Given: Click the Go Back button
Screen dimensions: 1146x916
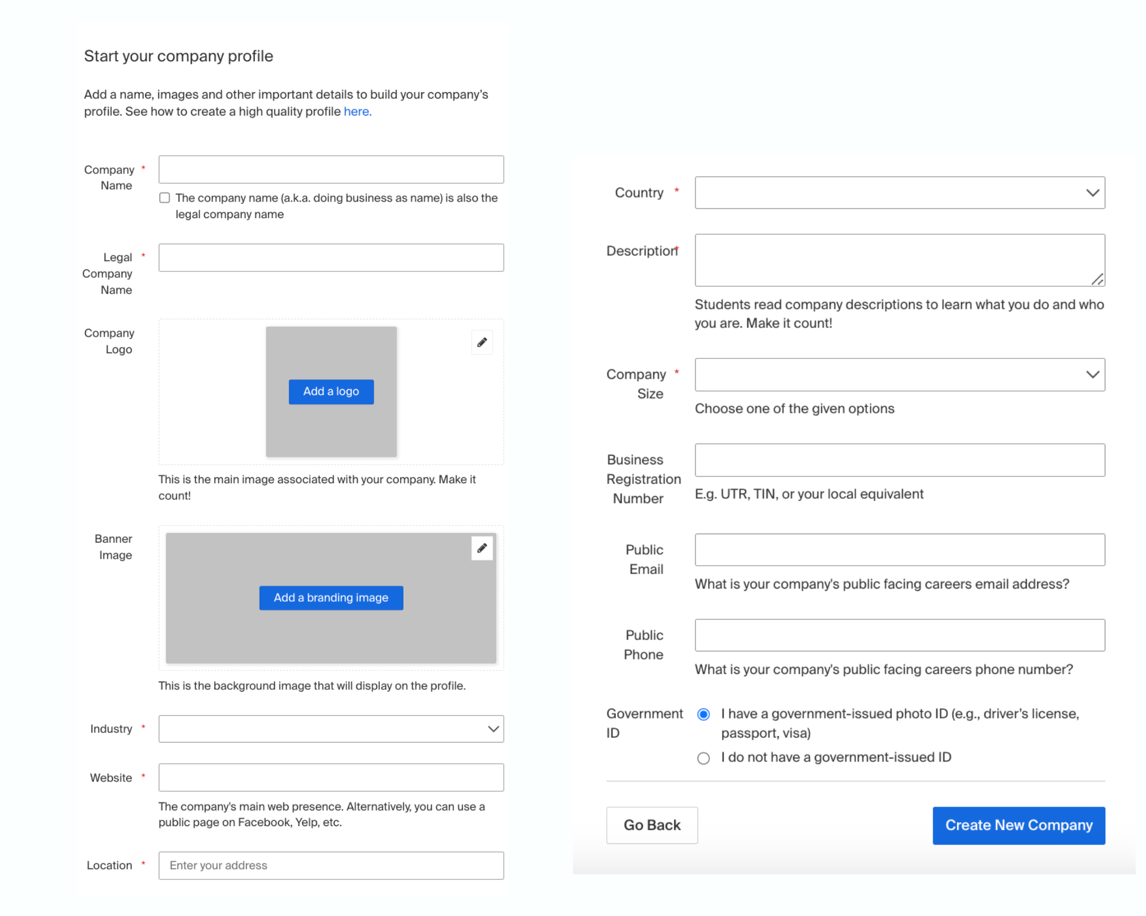Looking at the screenshot, I should 652,825.
